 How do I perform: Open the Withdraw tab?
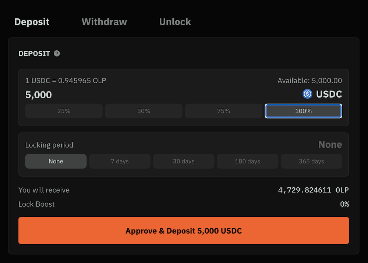(x=104, y=22)
